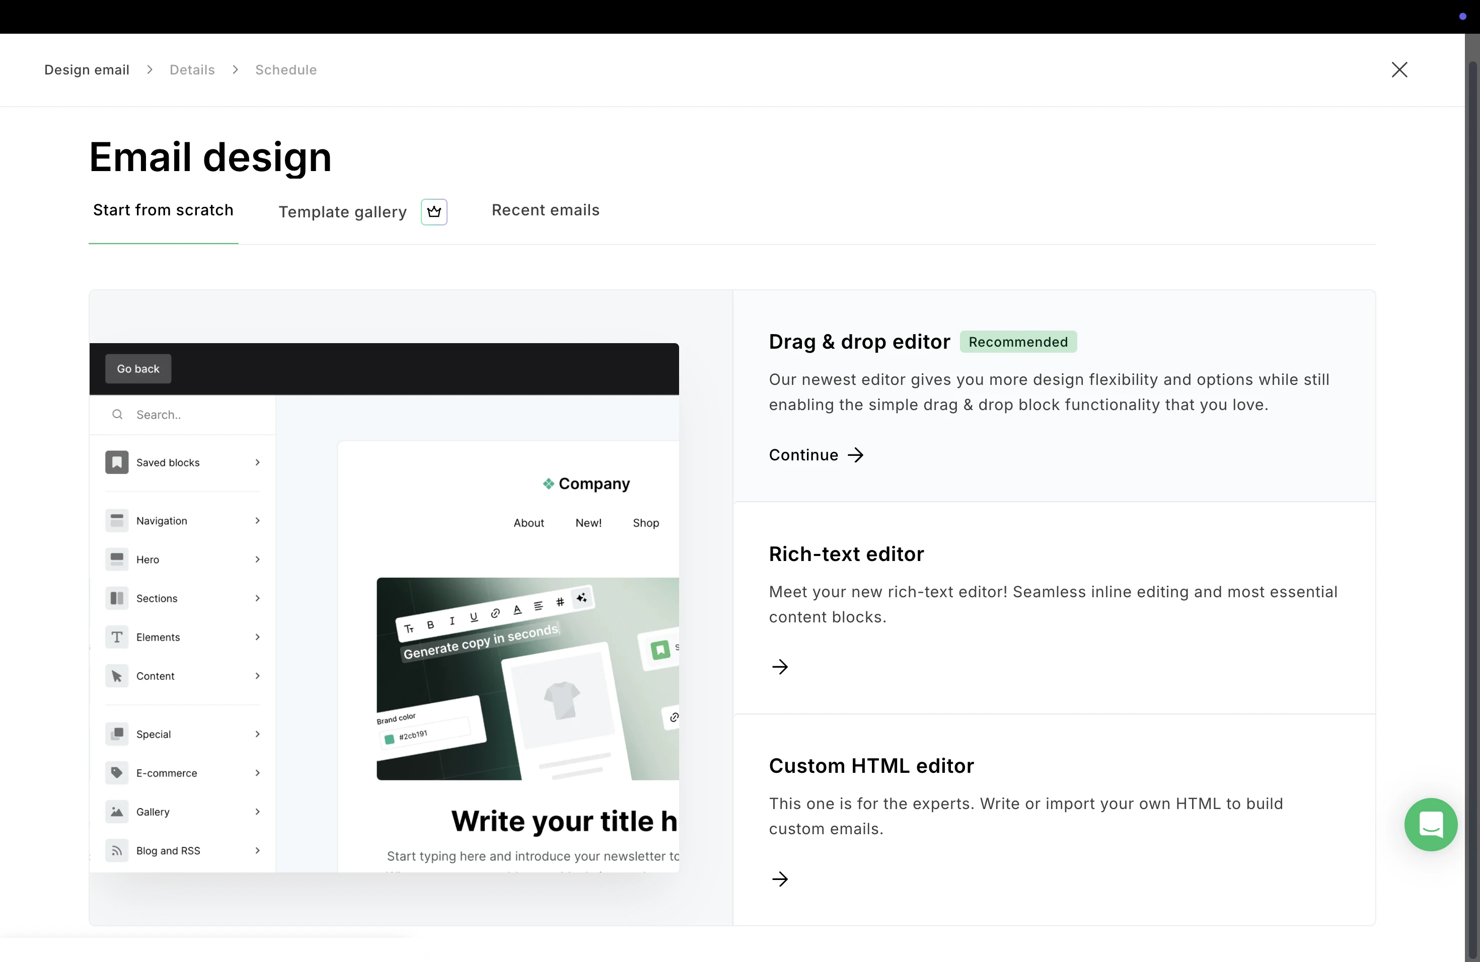This screenshot has height=962, width=1480.
Task: Open the Template gallery tab
Action: tap(343, 212)
